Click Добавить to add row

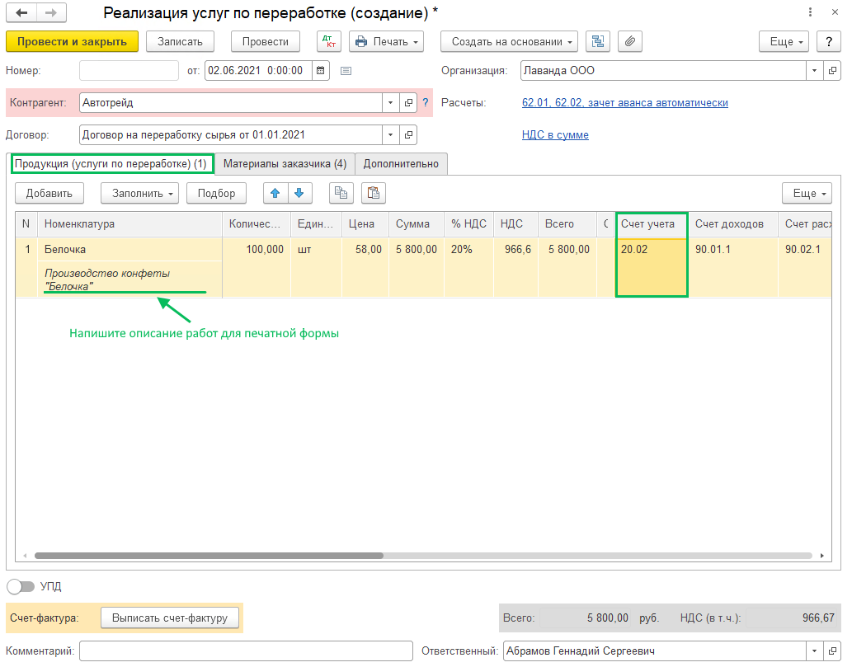click(x=49, y=193)
